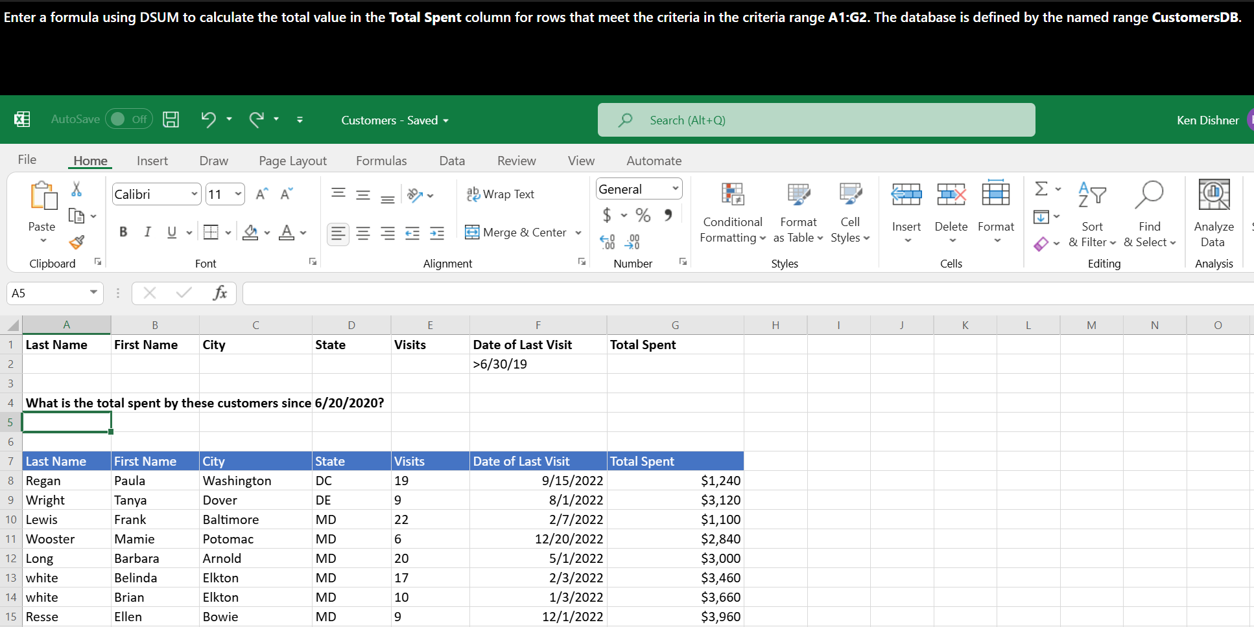The height and width of the screenshot is (627, 1254).
Task: Click Decrease Indent icon
Action: 412,233
